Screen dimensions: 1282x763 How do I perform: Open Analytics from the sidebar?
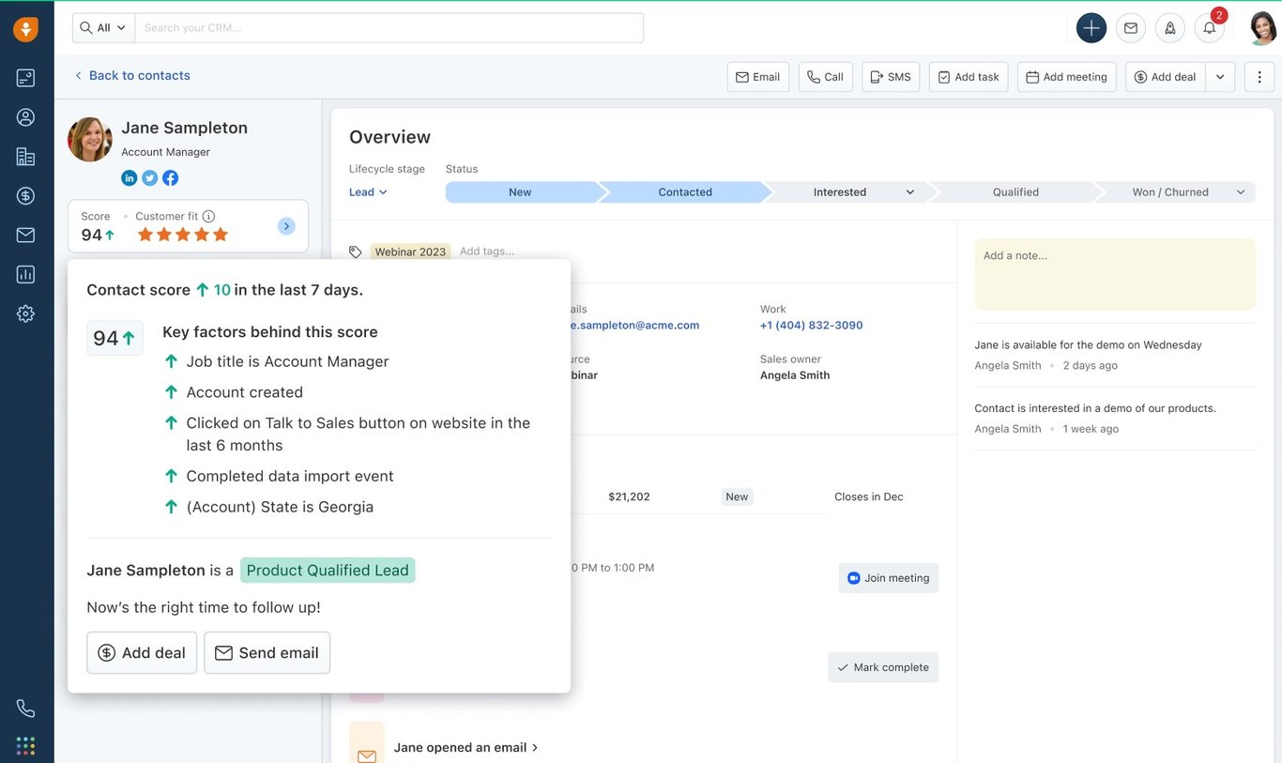pyautogui.click(x=25, y=273)
